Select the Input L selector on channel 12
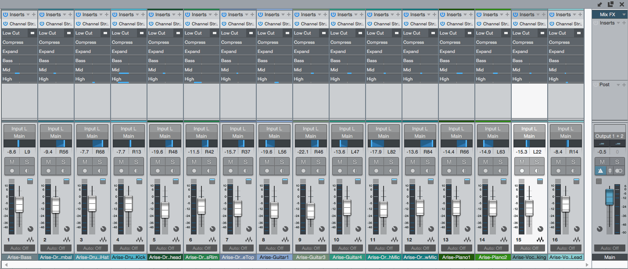 click(420, 129)
